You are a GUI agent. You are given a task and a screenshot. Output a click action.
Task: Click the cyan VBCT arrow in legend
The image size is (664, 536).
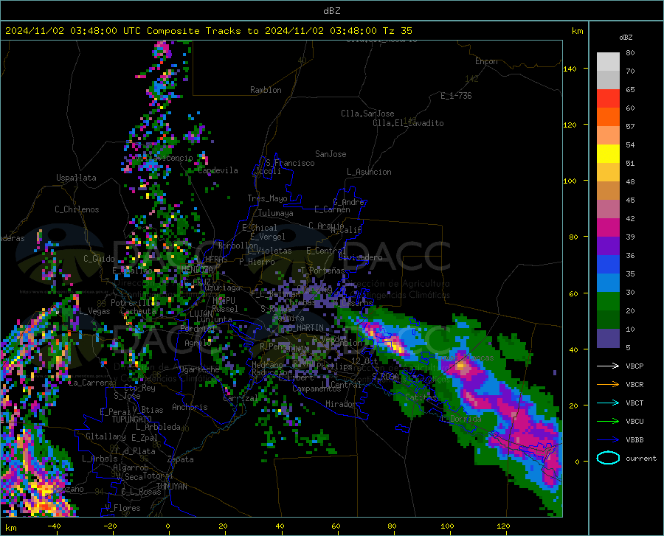click(x=608, y=403)
